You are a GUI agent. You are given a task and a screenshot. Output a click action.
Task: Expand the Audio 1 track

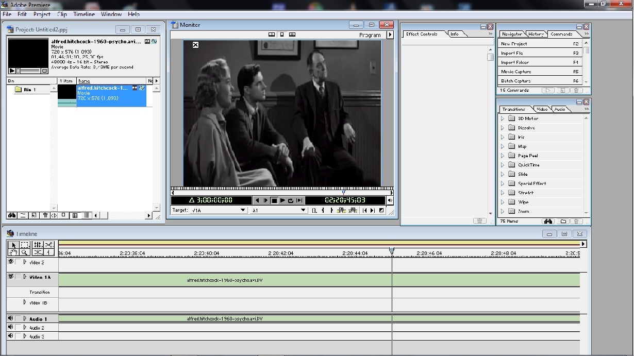click(x=25, y=318)
